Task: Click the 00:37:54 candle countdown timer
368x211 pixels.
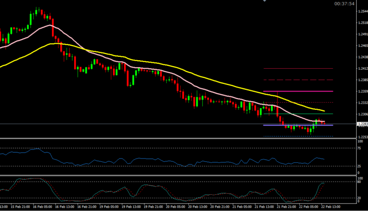Action: (x=344, y=4)
